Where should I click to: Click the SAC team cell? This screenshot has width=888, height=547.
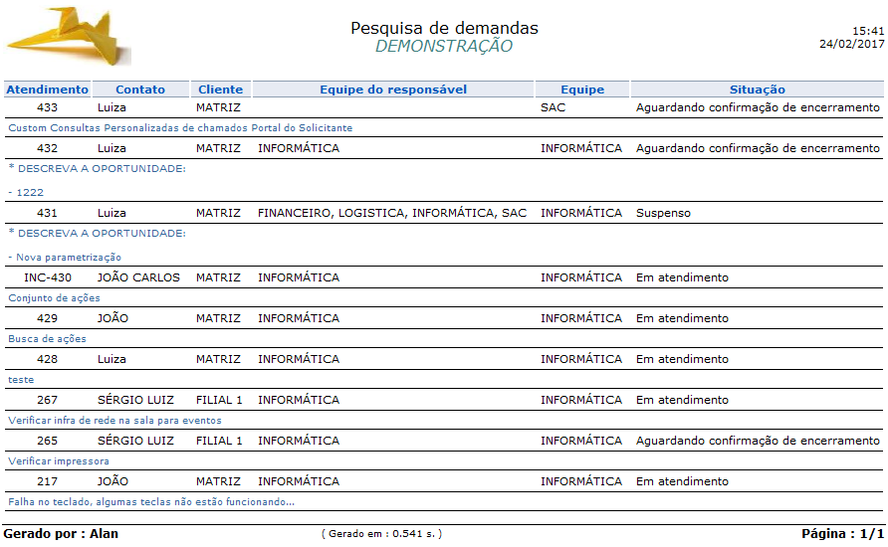pyautogui.click(x=553, y=107)
